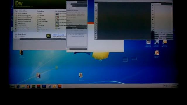Play the last Top Features video thumbnail
This screenshot has width=187, height=105.
click(x=57, y=25)
